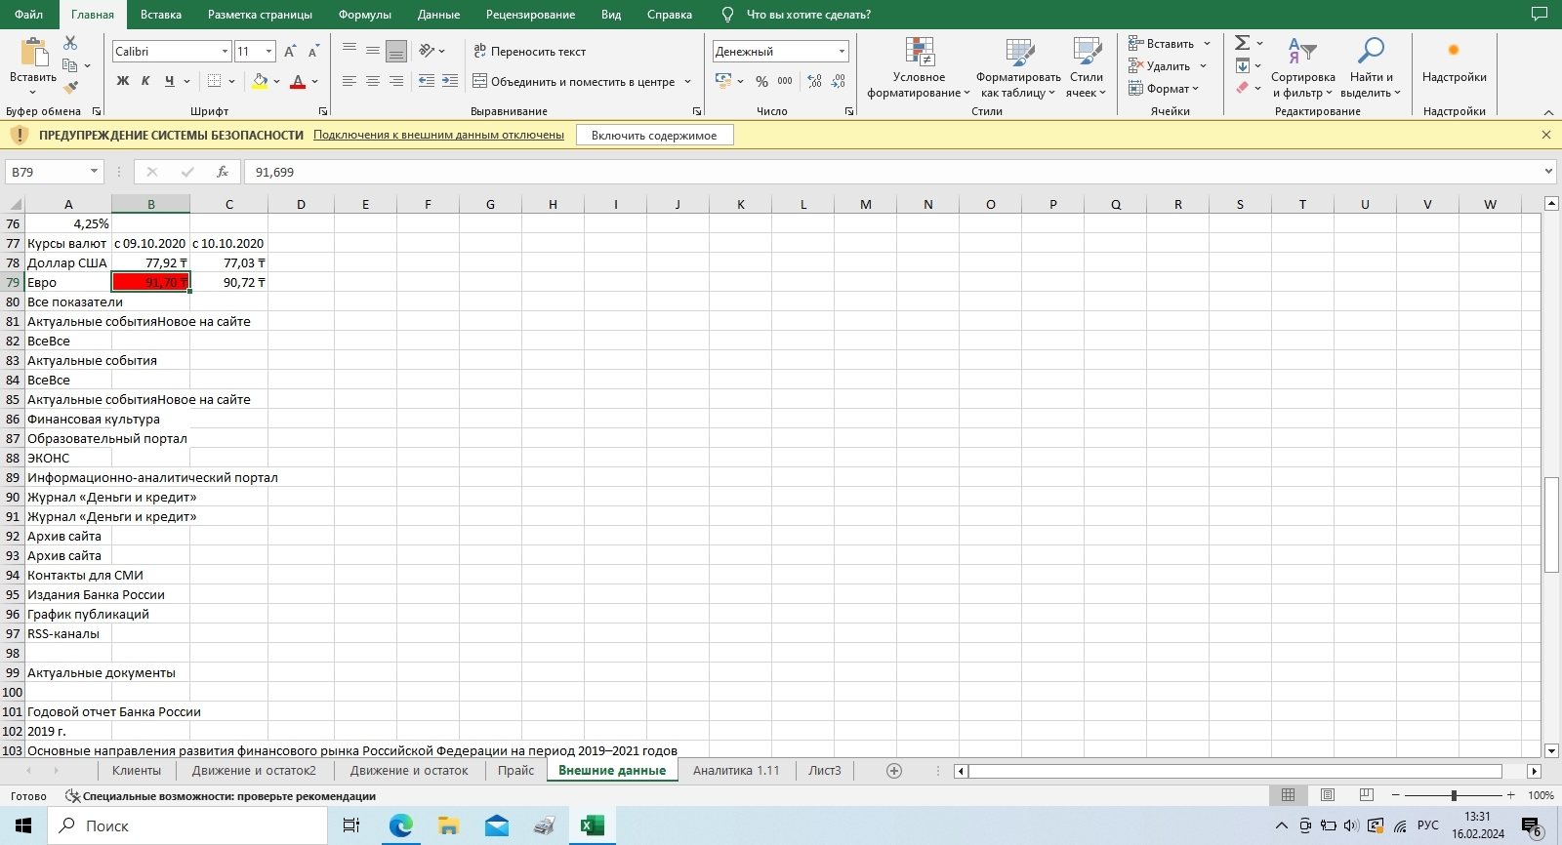The height and width of the screenshot is (845, 1562).
Task: Switch to the Данные ribbon tab
Action: pos(438,15)
